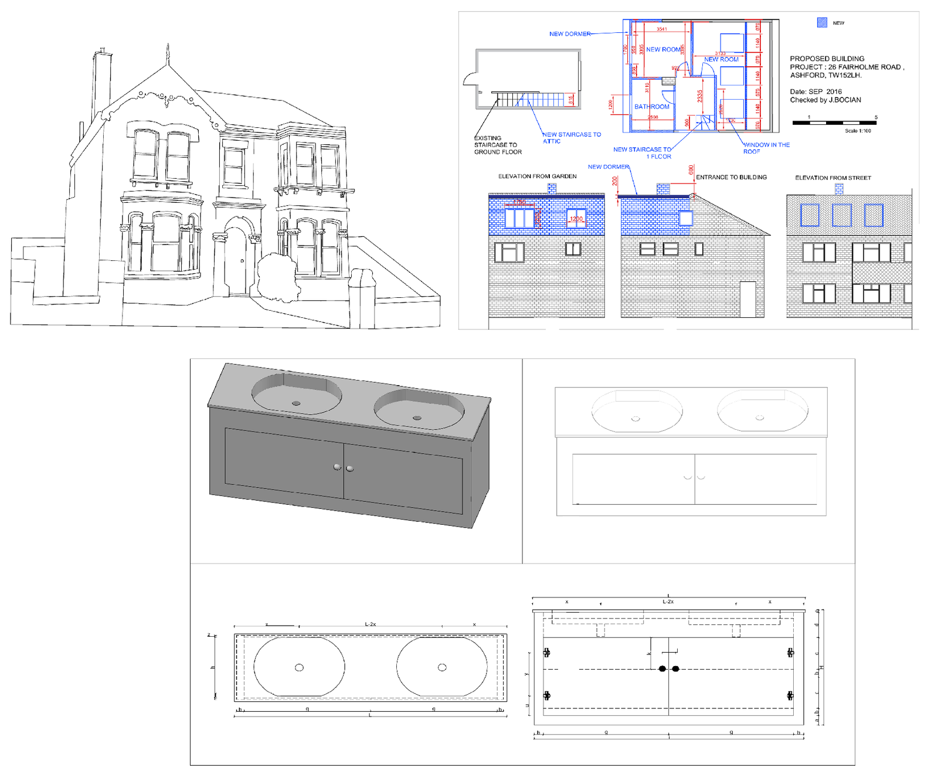Select the grey 3D double-sink vanity render
The width and height of the screenshot is (938, 781).
tap(349, 446)
